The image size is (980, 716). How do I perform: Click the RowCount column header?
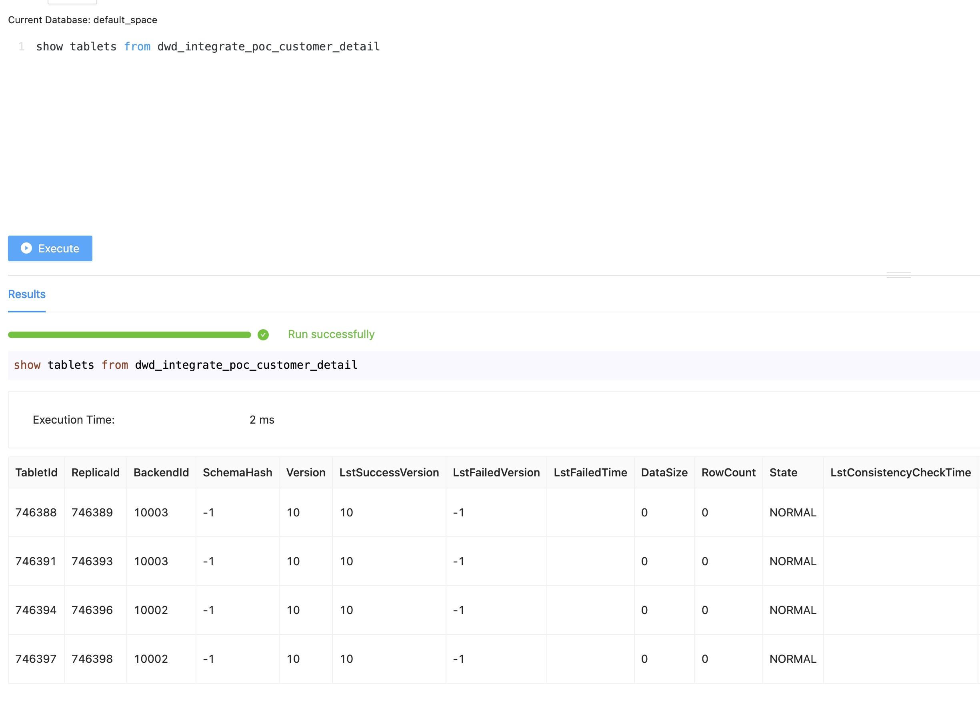(728, 472)
